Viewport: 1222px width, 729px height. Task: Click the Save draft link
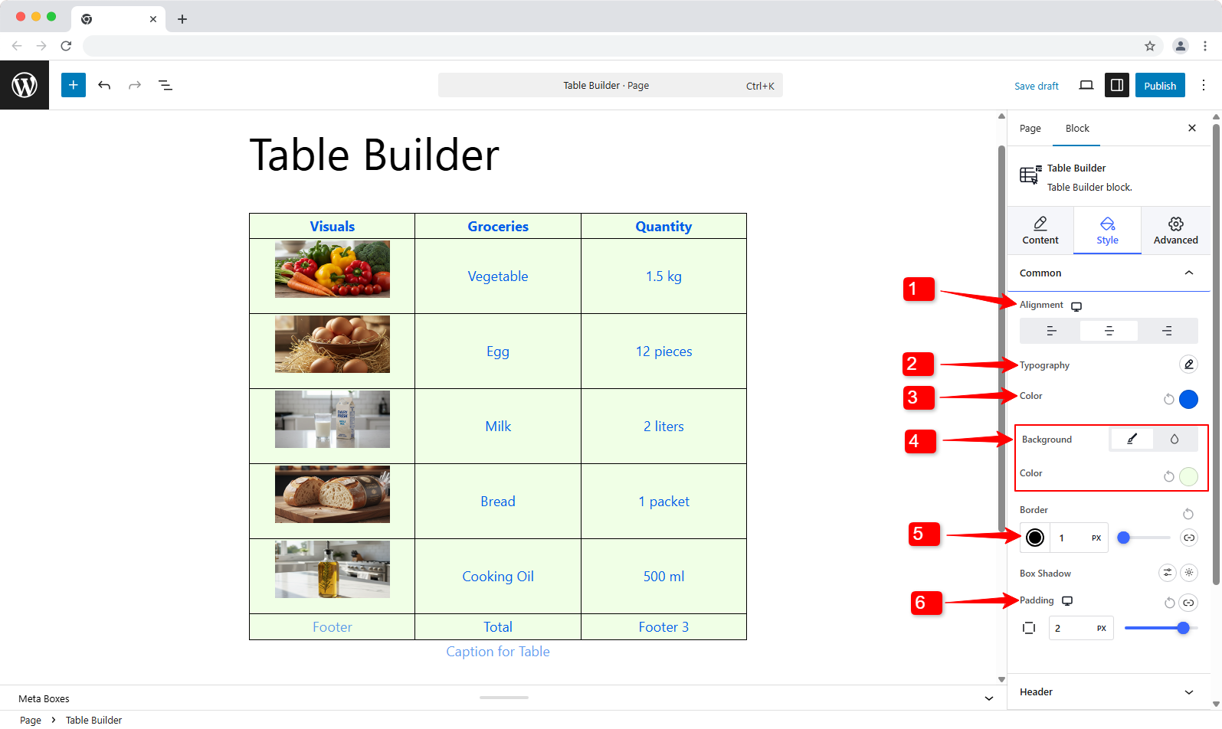pyautogui.click(x=1036, y=87)
